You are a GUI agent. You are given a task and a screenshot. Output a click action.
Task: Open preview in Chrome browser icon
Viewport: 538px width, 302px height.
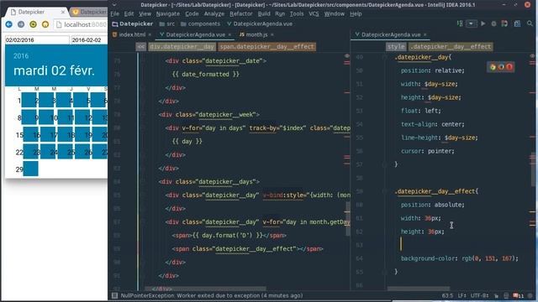493,67
